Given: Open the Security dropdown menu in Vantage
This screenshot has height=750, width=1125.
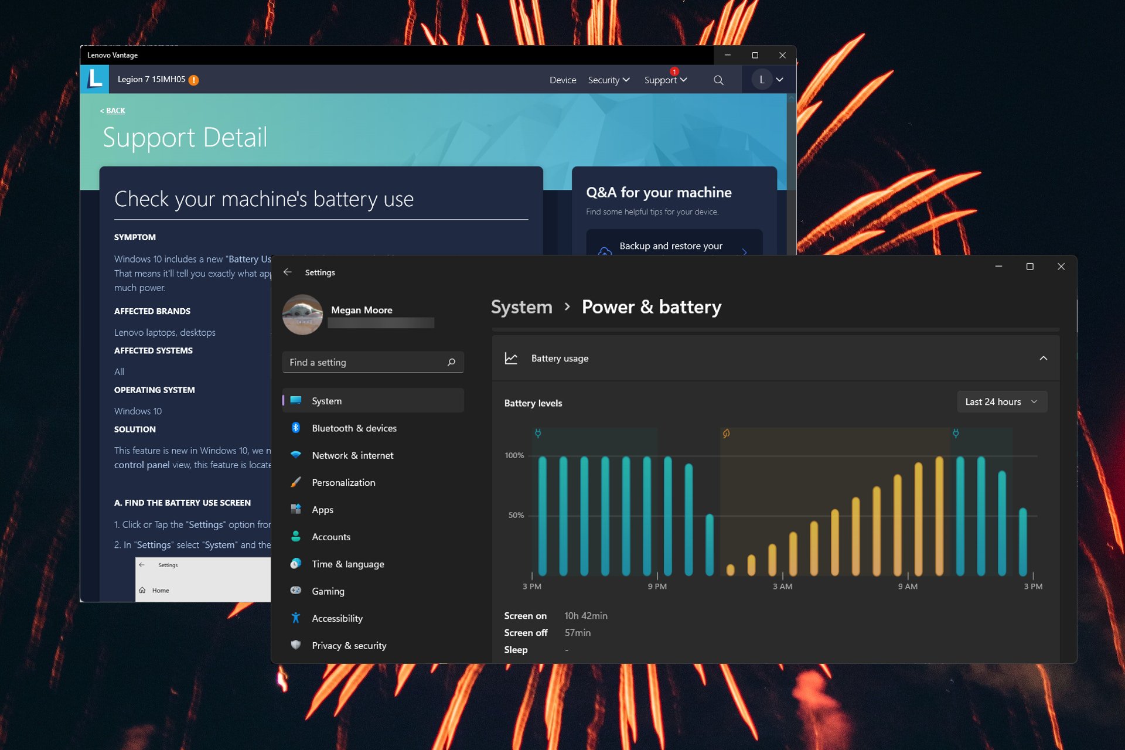Looking at the screenshot, I should [609, 80].
